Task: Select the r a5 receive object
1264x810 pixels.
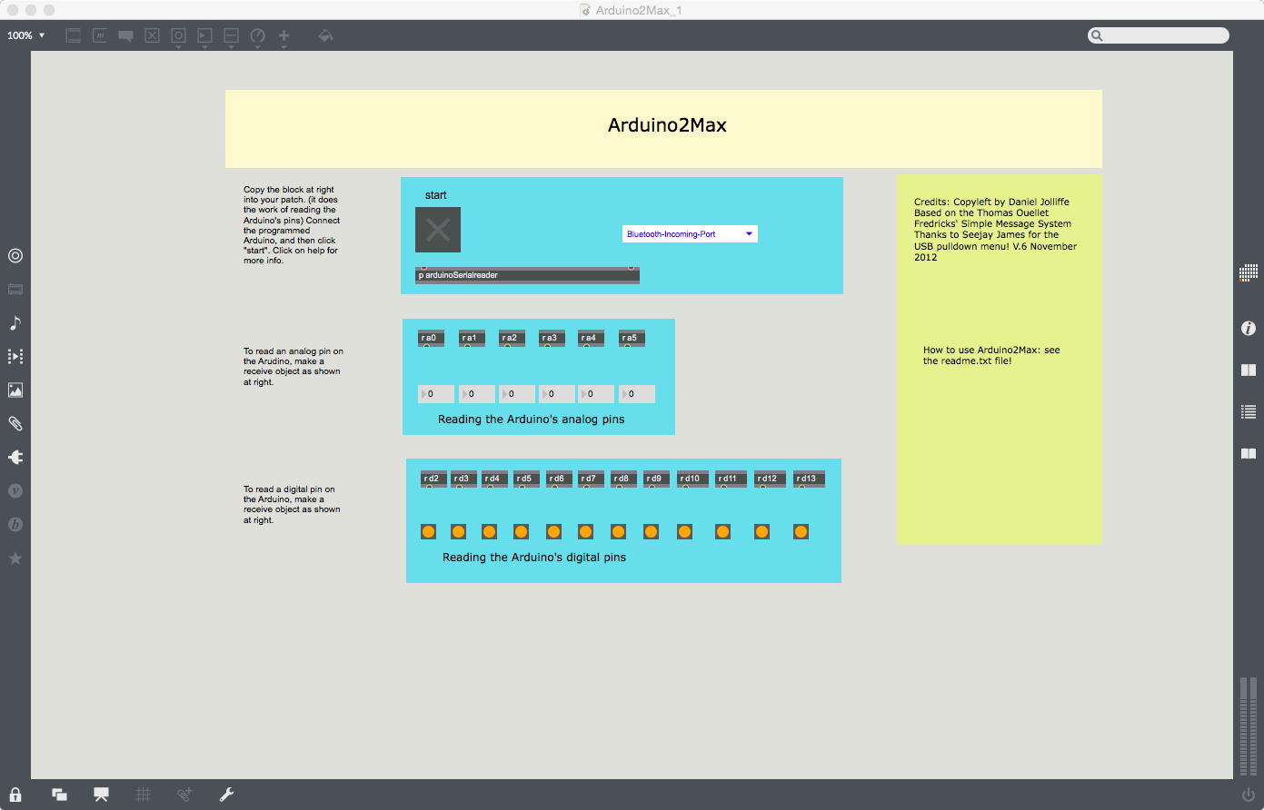Action: [632, 338]
